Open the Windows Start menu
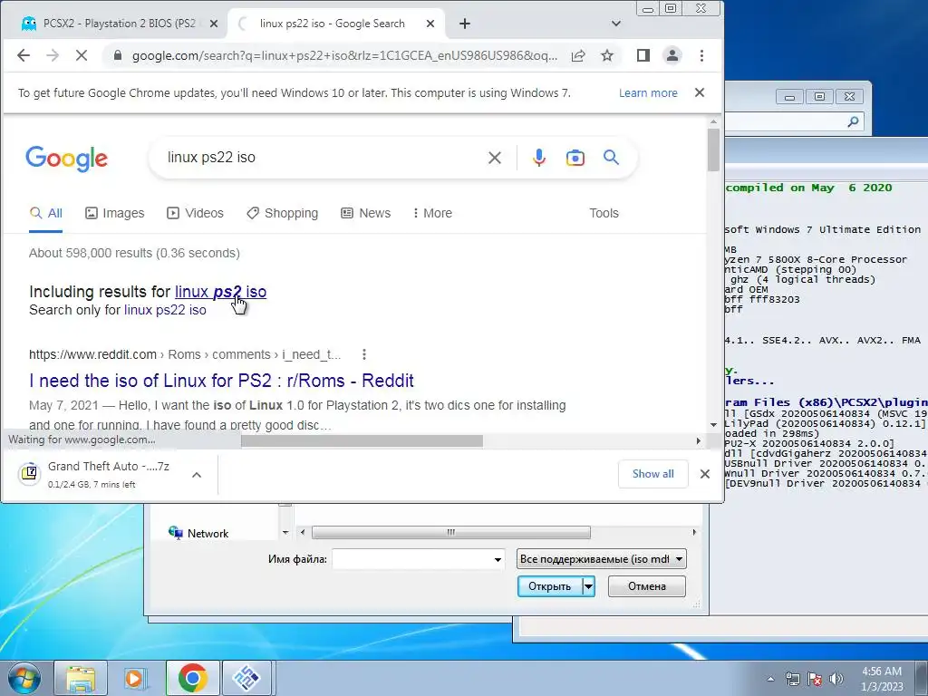Viewport: 928px width, 696px height. 24,678
